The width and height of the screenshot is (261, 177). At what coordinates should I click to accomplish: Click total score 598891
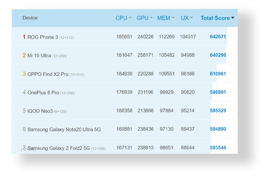(218, 92)
